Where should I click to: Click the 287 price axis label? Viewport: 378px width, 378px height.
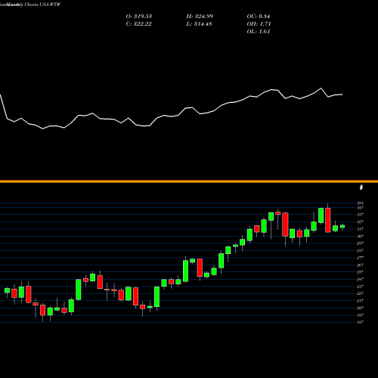(x=360, y=250)
